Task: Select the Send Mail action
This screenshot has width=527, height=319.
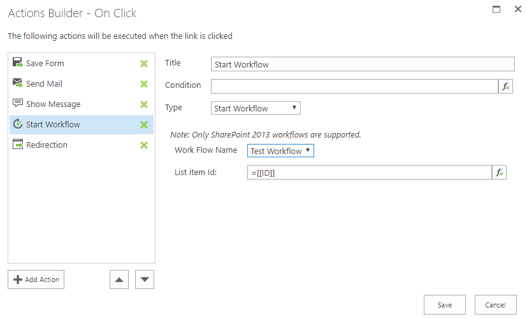Action: pyautogui.click(x=44, y=84)
